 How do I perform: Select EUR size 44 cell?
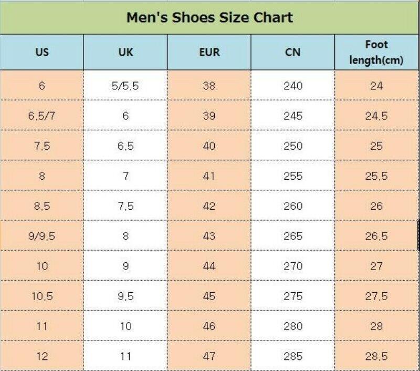(x=209, y=266)
